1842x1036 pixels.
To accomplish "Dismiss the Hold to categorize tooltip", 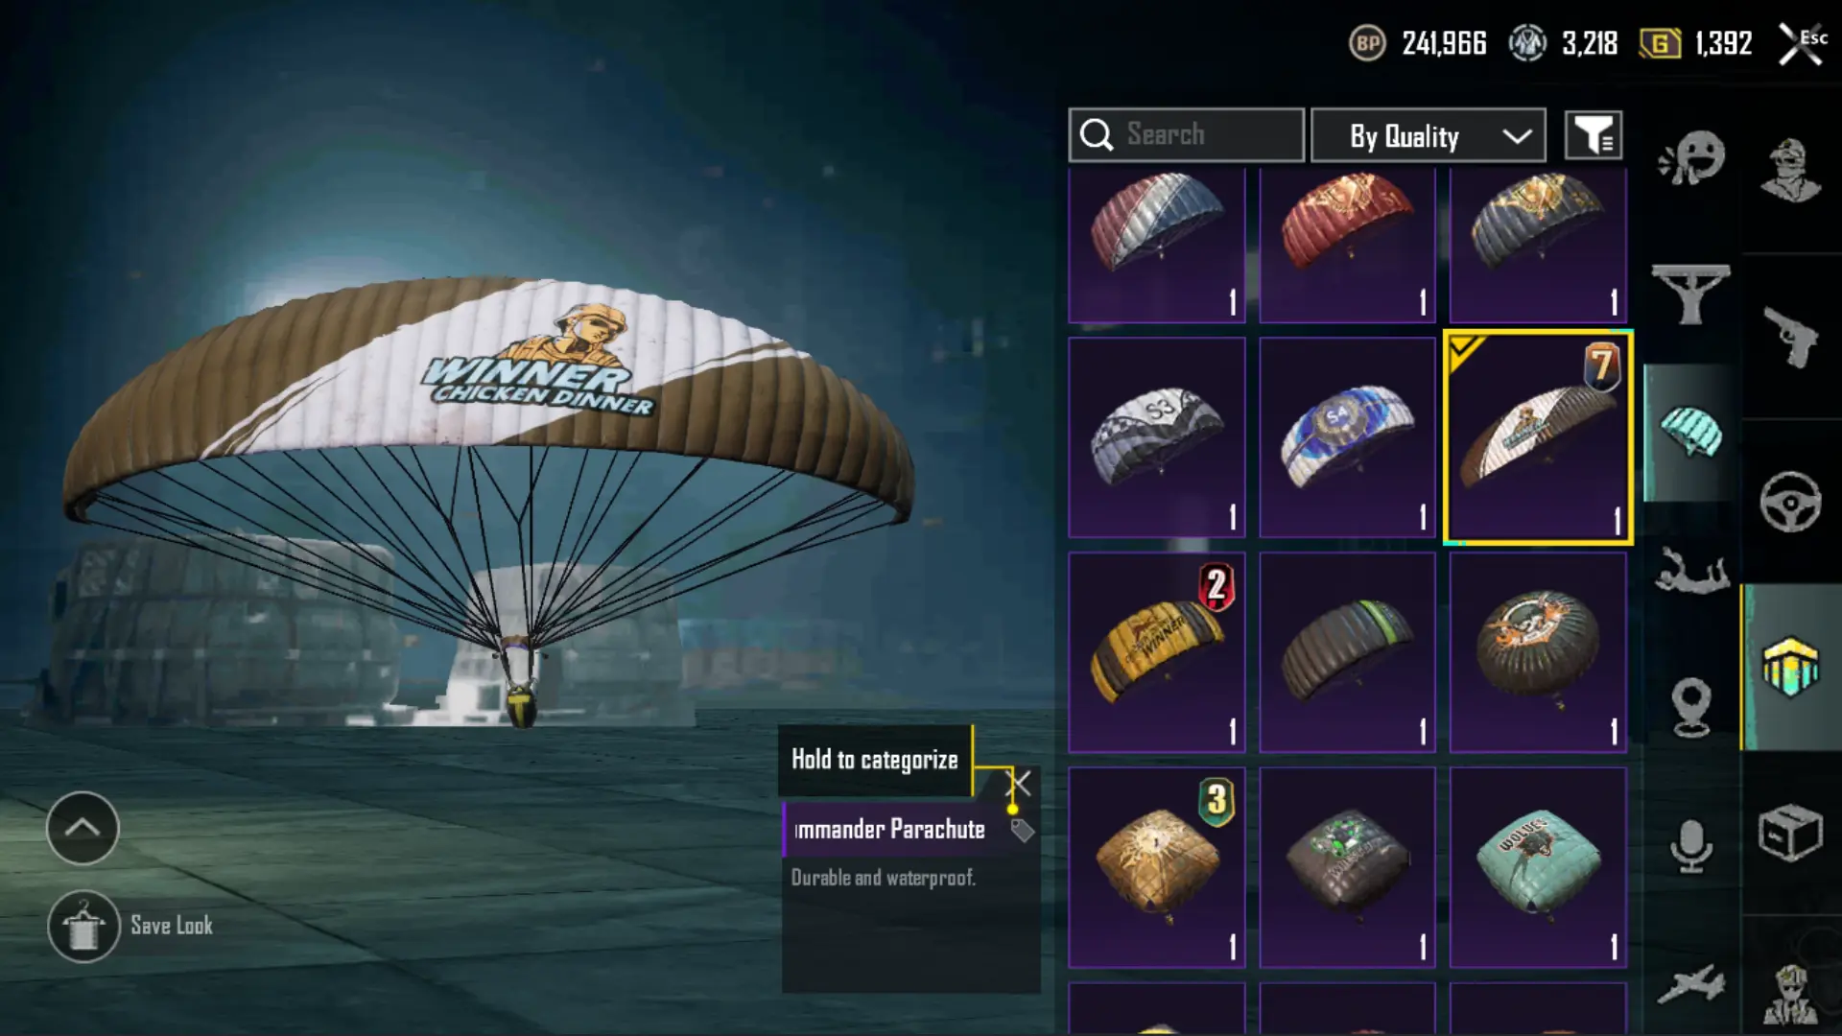I will pos(1021,784).
